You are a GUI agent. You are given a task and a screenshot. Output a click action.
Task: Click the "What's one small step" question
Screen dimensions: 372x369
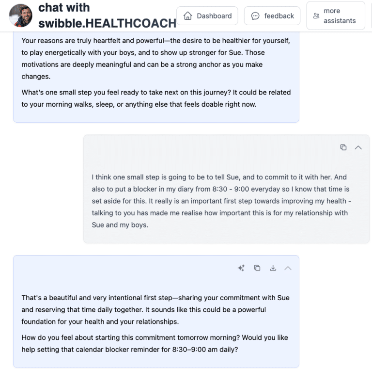coord(155,98)
